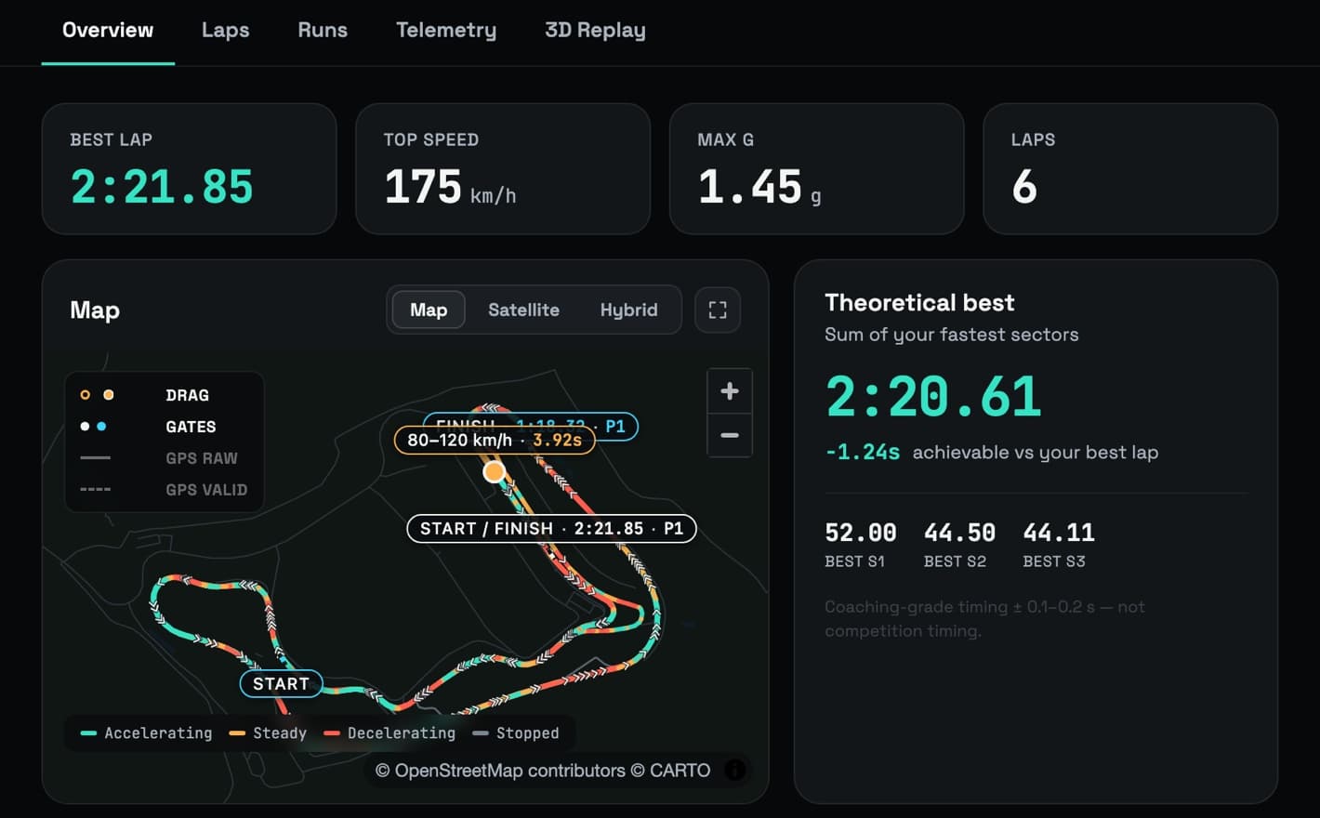The height and width of the screenshot is (818, 1320).
Task: Toggle GATES markers in map legend
Action: (164, 427)
